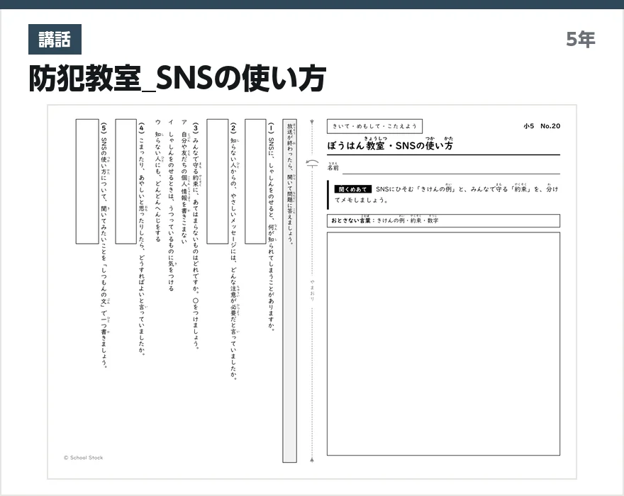The height and width of the screenshot is (496, 624).
Task: Click question (3) about the promises
Action: pyautogui.click(x=196, y=236)
